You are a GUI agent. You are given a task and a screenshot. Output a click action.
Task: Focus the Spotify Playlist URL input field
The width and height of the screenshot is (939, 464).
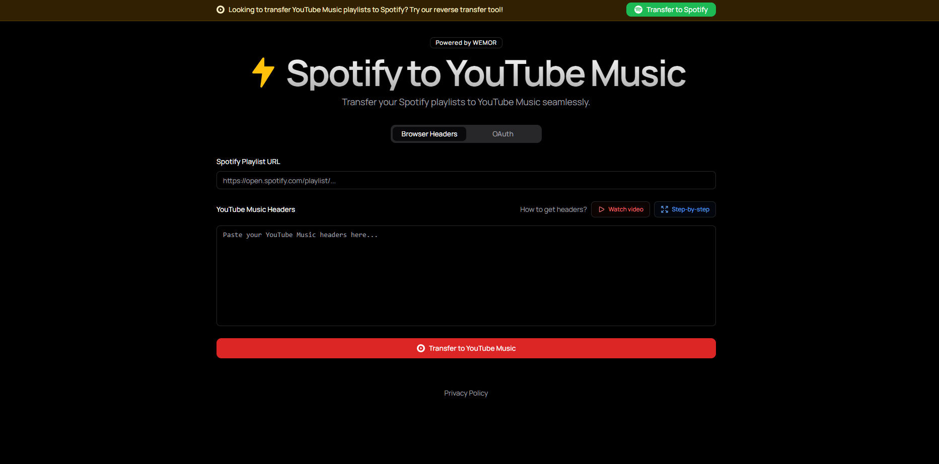point(466,180)
